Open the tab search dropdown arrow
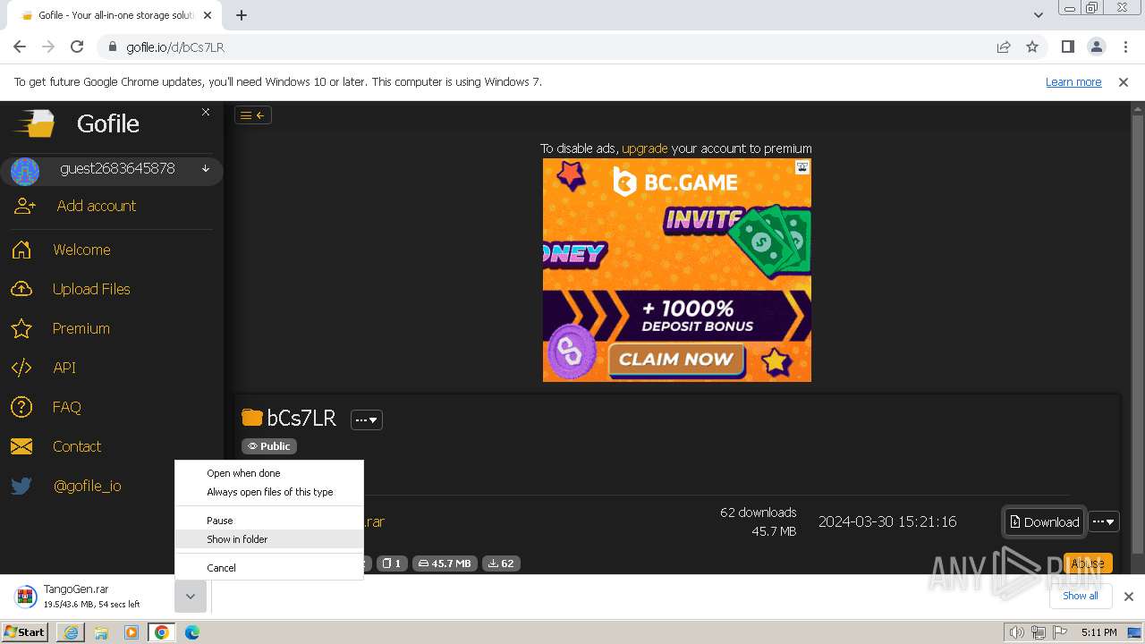This screenshot has height=644, width=1145. tap(1038, 14)
